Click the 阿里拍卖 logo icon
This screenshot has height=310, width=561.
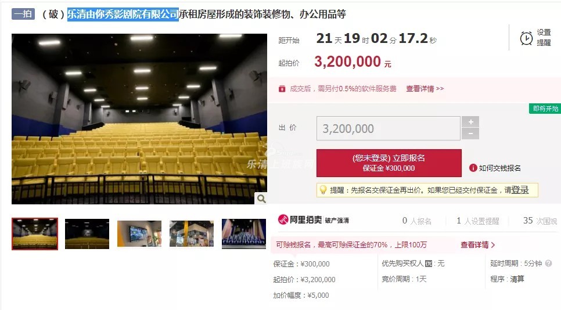click(x=283, y=219)
